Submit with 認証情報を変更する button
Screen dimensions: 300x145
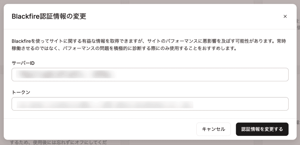pos(262,129)
